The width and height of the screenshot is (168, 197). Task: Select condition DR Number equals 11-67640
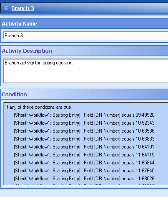coord(84,171)
